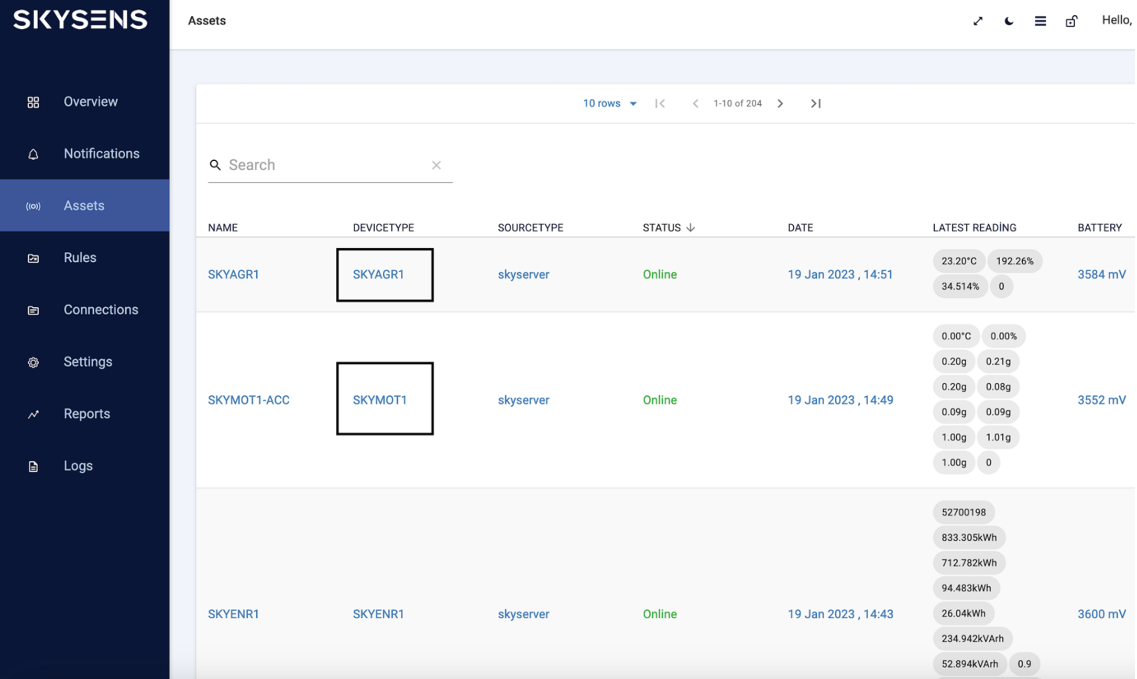The image size is (1137, 679).
Task: Click the unlock padlock icon
Action: pyautogui.click(x=1071, y=21)
